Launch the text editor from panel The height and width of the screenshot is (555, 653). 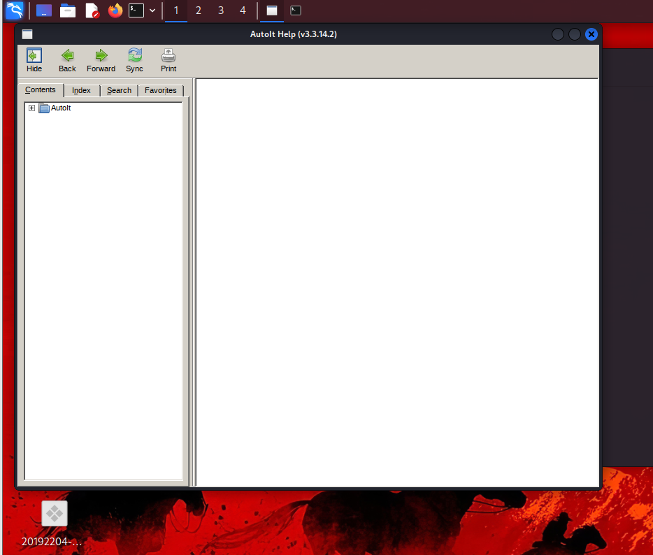click(92, 10)
